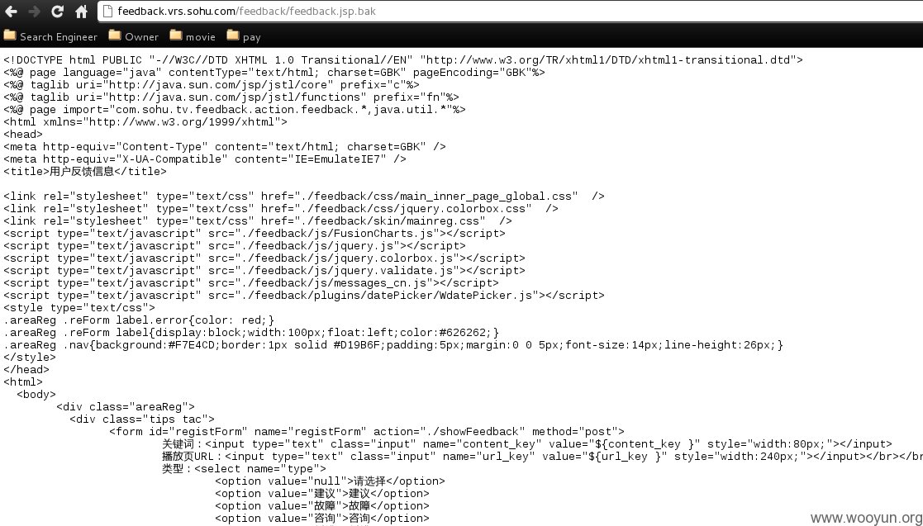Open the Owner bookmark folder
The width and height of the screenshot is (923, 526).
point(134,36)
